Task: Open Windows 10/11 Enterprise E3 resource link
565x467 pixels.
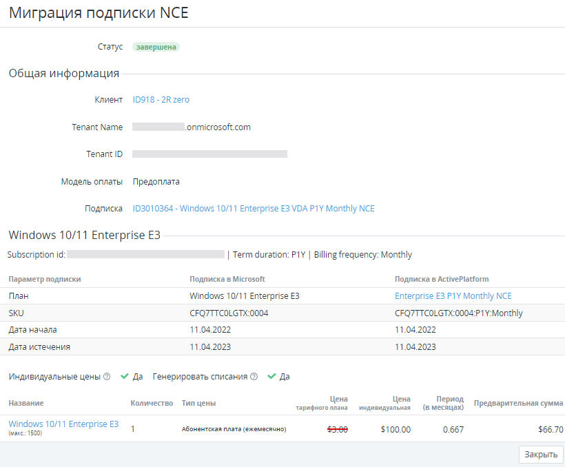Action: (x=63, y=424)
